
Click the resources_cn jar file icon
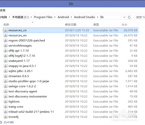pyautogui.click(x=6, y=30)
